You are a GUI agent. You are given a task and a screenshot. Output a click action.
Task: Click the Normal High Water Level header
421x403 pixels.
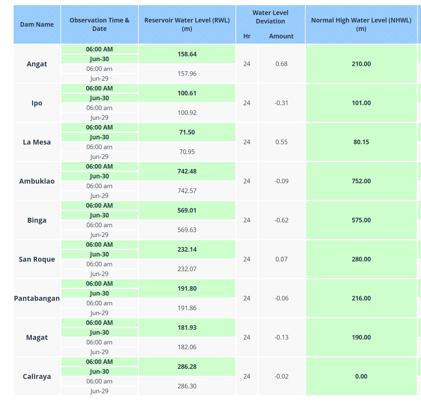point(361,24)
